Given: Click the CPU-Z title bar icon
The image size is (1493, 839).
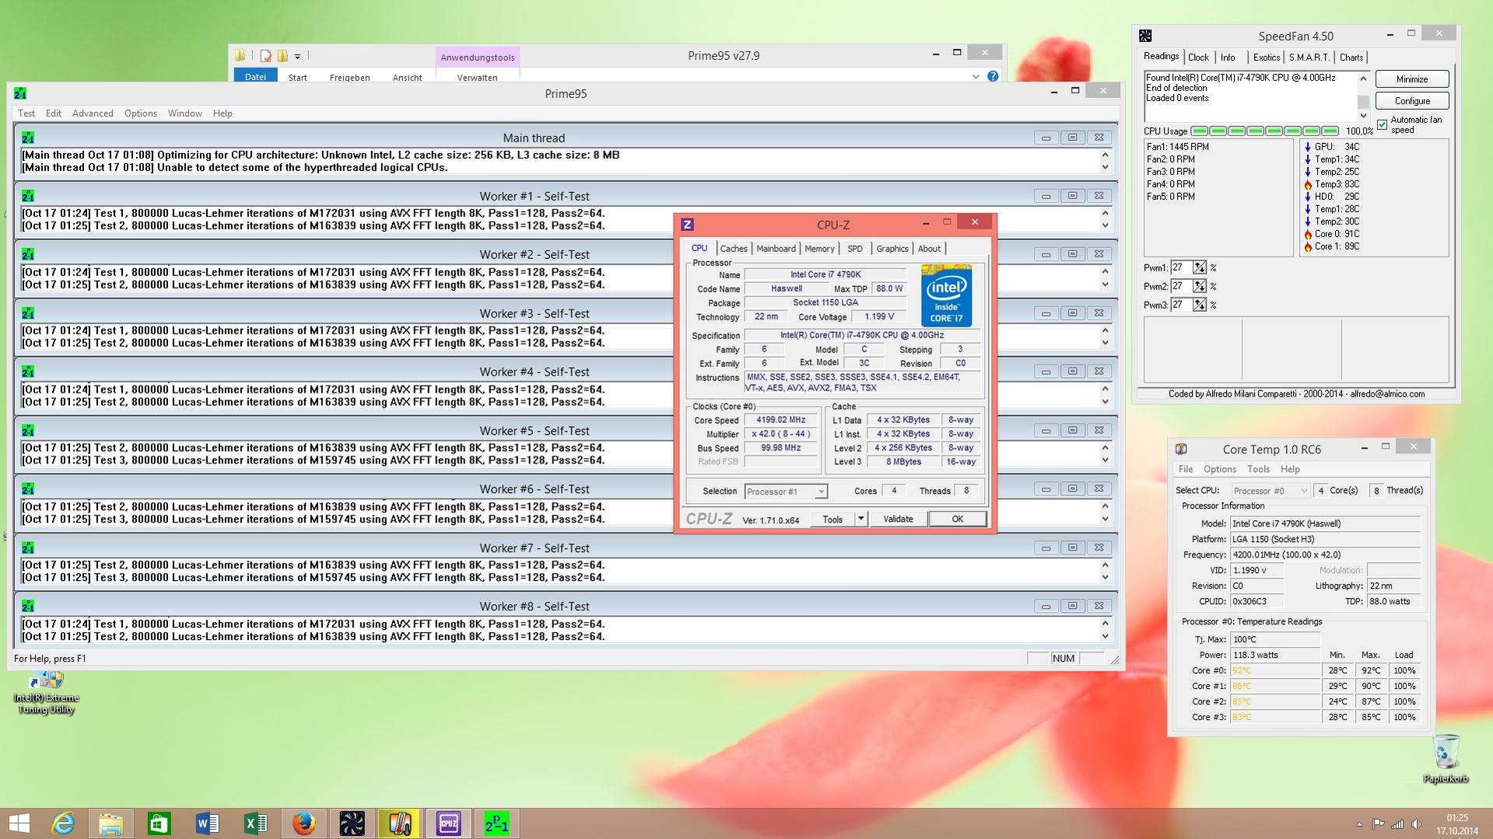Looking at the screenshot, I should (687, 225).
